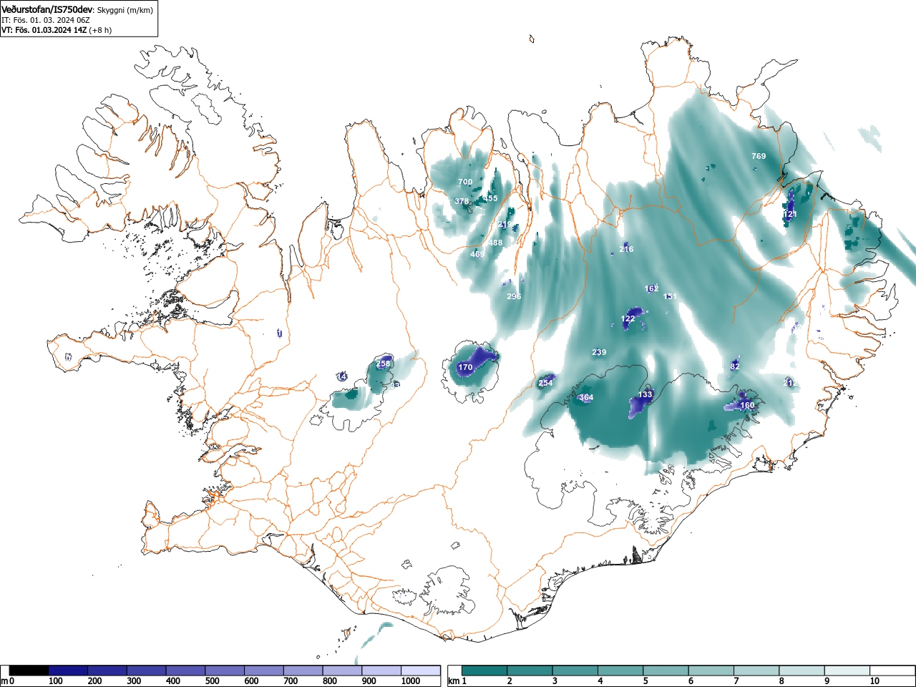
Task: Click the '100' tick on meter legend
Action: click(x=56, y=681)
